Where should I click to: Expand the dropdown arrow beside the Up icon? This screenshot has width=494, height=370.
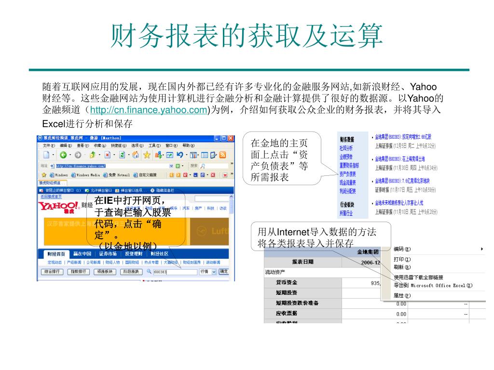click(99, 155)
